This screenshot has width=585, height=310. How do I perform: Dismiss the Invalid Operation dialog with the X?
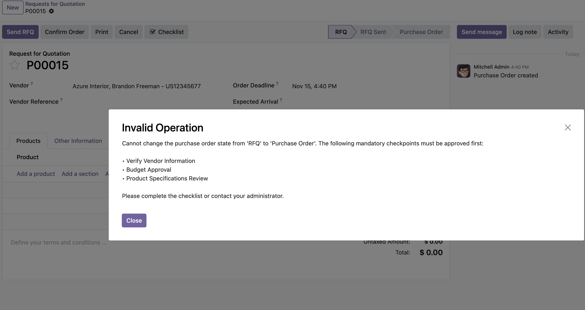[568, 127]
